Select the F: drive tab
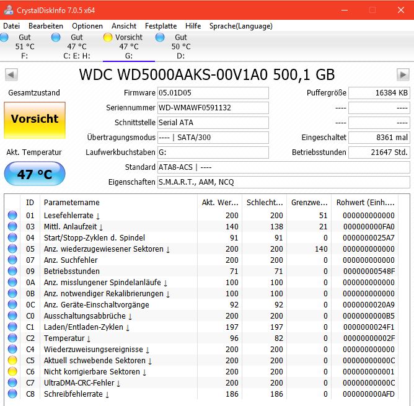The image size is (414, 406). 24,46
